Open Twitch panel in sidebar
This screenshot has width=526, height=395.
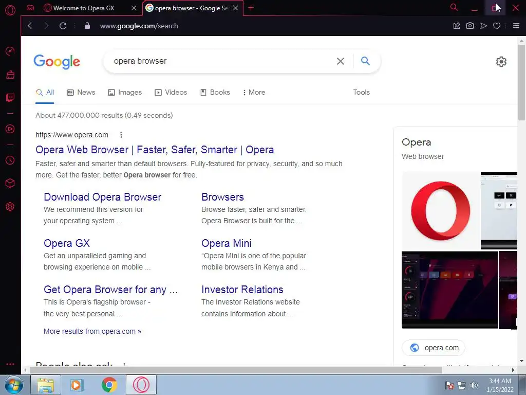coord(10,98)
